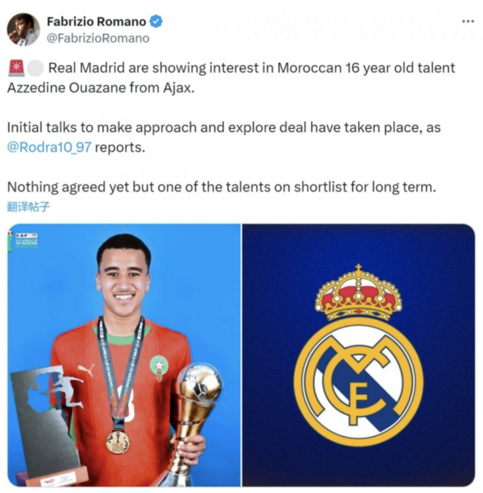The image size is (483, 493).
Task: Open Fabrizio Romano's profile avatar
Action: pos(24,30)
